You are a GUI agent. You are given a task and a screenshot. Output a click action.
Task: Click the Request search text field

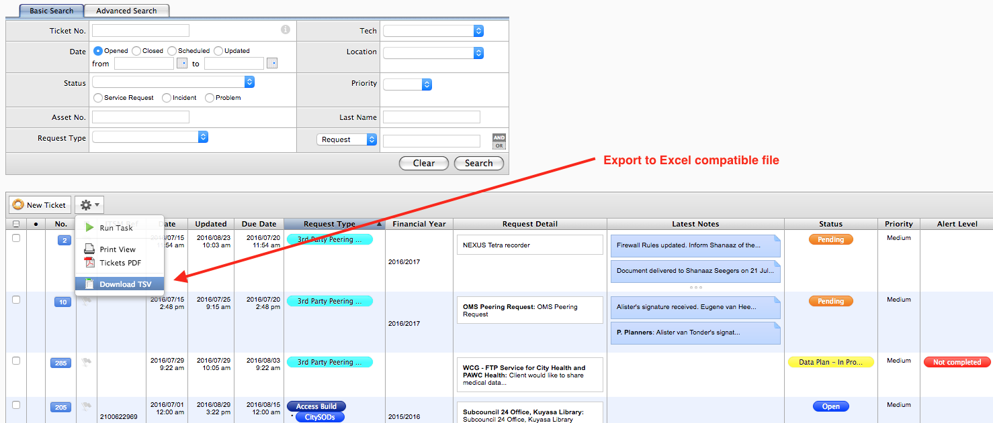(x=431, y=141)
